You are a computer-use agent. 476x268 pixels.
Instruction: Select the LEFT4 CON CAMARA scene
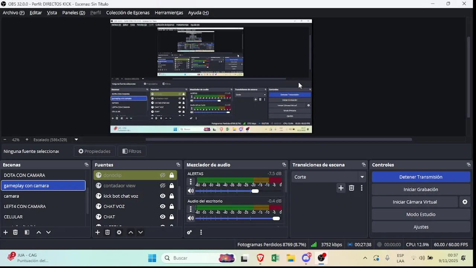click(43, 206)
